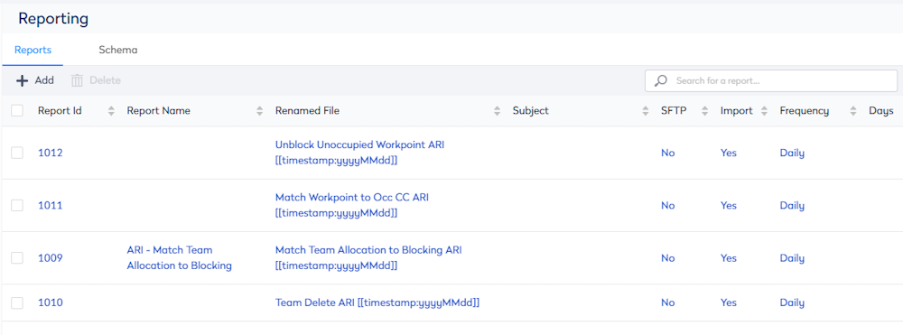Click SFTP 'No' for report 1009
Screen dimensions: 903x335
[667, 258]
